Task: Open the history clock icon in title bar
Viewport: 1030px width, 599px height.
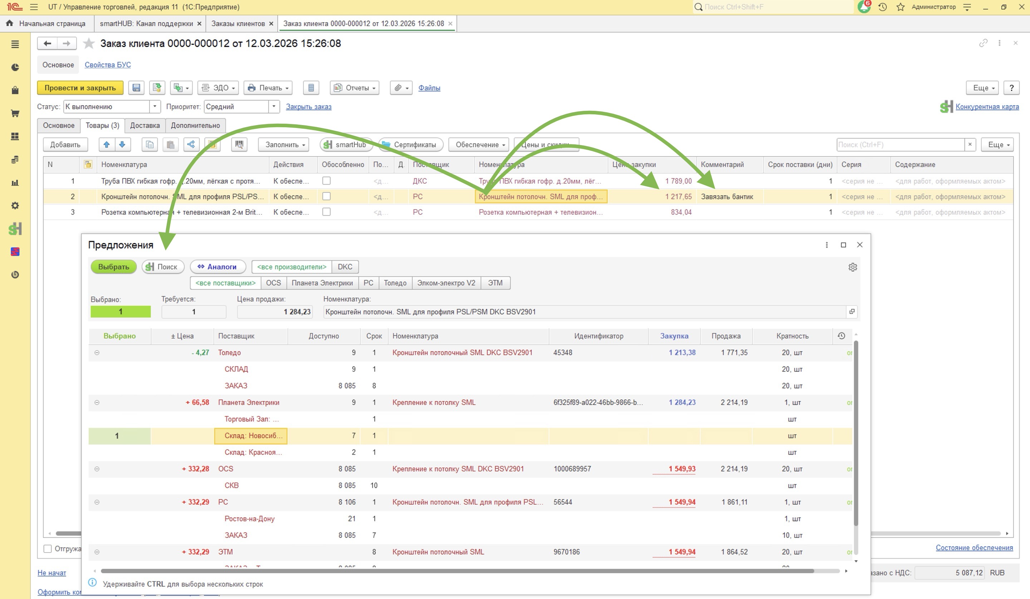Action: [882, 7]
